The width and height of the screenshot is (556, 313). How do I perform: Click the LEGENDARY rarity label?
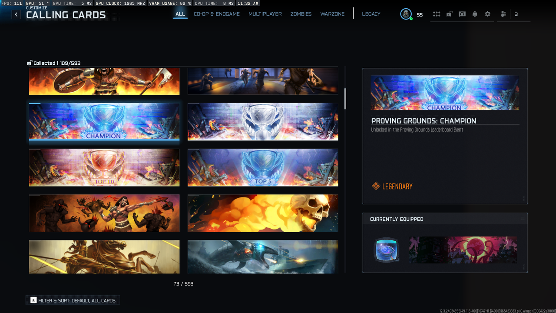point(397,186)
